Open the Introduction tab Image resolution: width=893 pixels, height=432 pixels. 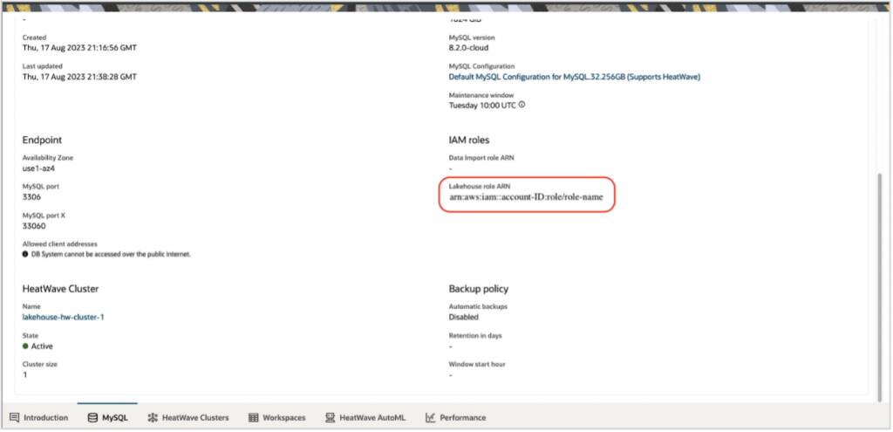[x=38, y=418]
